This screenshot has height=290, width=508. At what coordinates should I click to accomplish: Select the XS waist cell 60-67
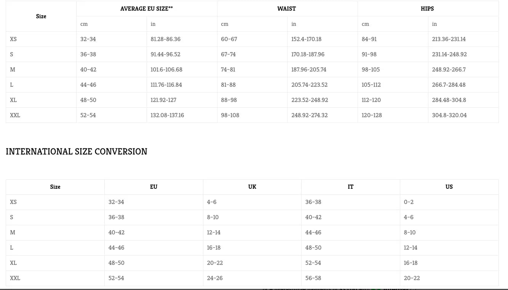pos(229,39)
